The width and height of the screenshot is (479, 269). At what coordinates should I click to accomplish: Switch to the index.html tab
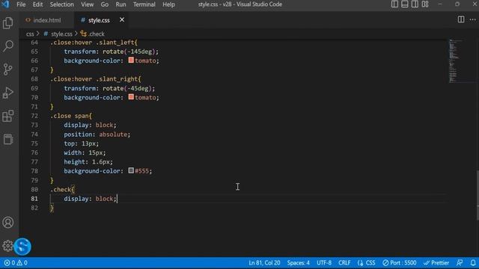coord(46,20)
